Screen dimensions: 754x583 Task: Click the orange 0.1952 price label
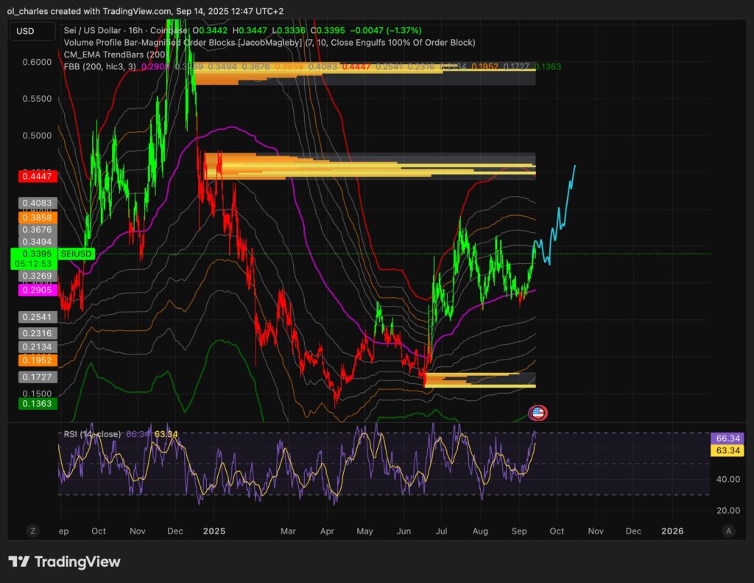pyautogui.click(x=35, y=361)
